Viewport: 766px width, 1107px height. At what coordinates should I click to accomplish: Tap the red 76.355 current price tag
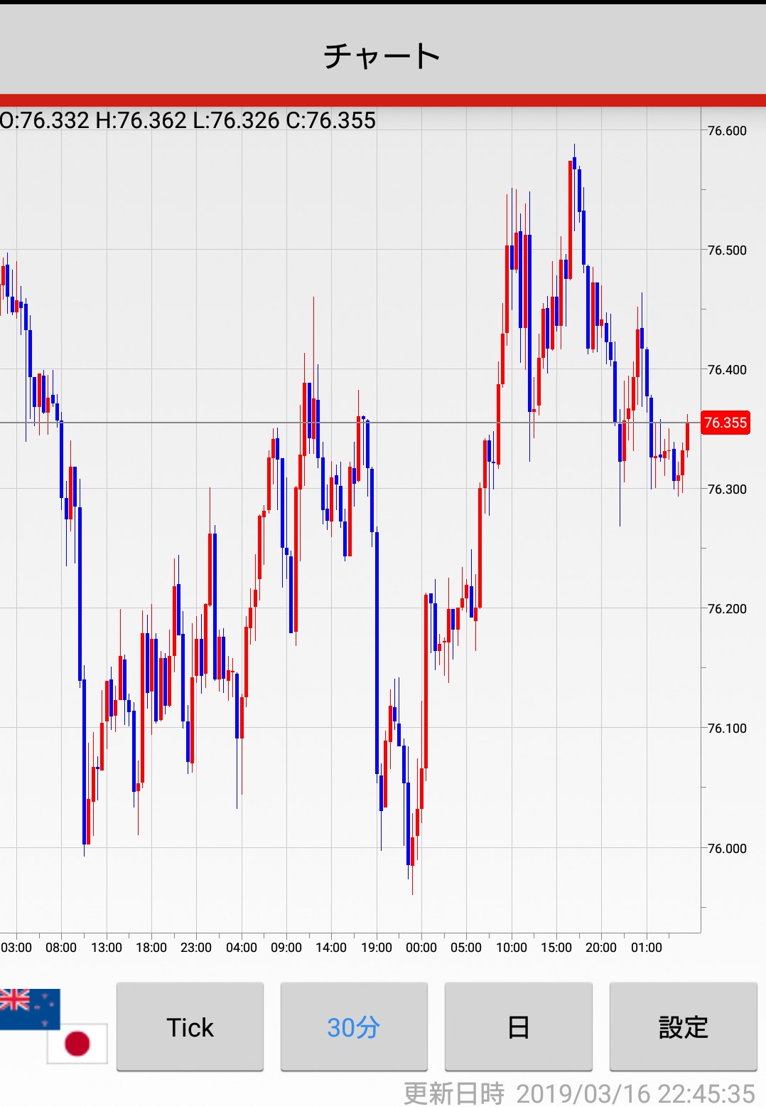click(x=725, y=423)
